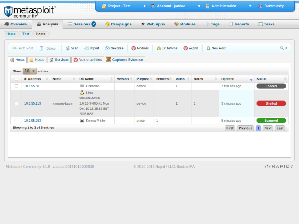This screenshot has height=224, width=299.
Task: Click the Rapid7 logo in the footer
Action: click(x=279, y=166)
